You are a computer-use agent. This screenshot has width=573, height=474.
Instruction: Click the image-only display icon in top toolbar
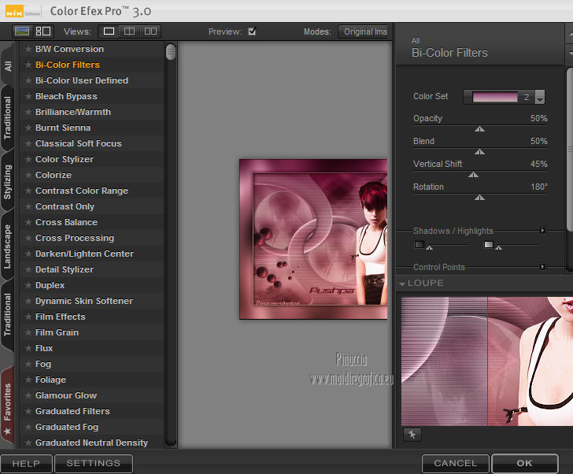[22, 31]
